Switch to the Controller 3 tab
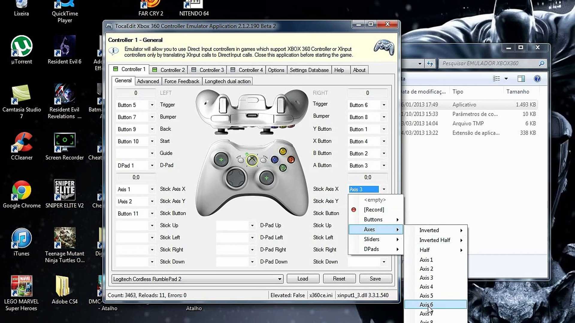Screen dimensions: 575x323 tap(208, 70)
